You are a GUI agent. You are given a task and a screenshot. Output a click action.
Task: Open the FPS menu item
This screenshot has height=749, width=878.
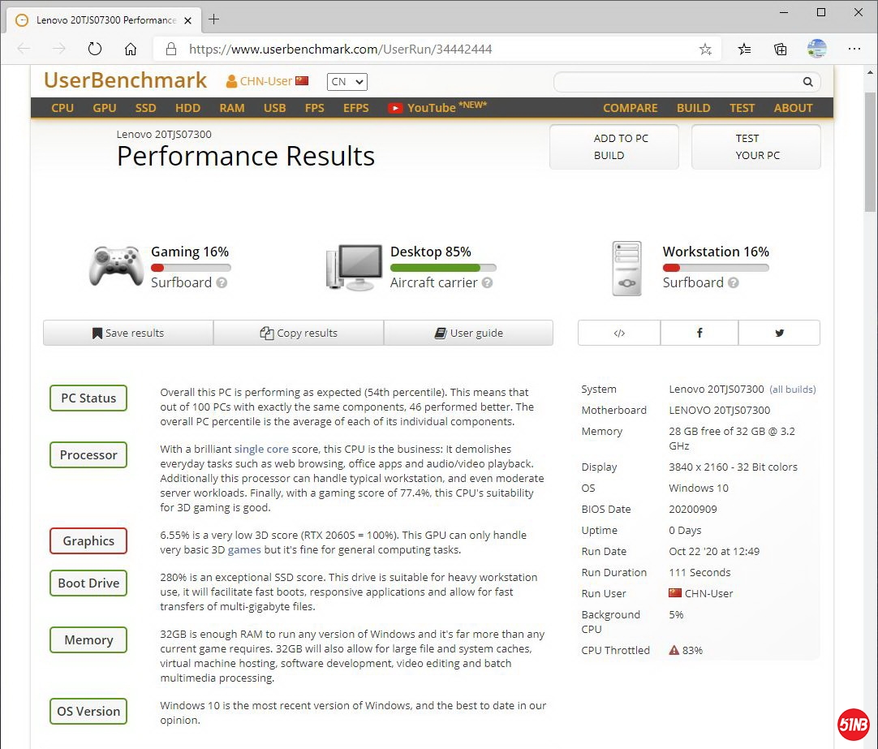(x=315, y=108)
